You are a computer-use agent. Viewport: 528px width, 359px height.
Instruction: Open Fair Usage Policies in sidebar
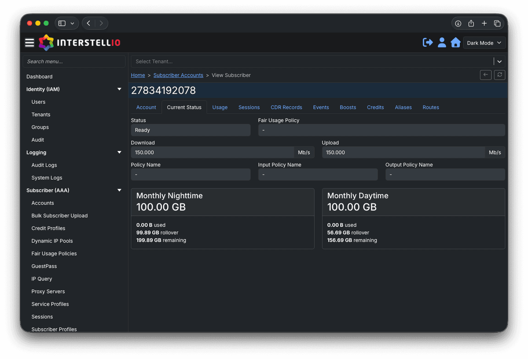click(x=54, y=254)
